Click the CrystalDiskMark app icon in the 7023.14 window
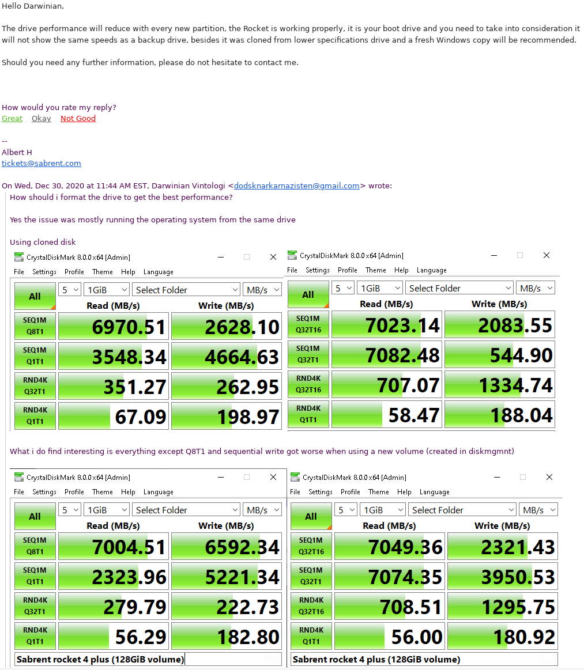 click(292, 255)
